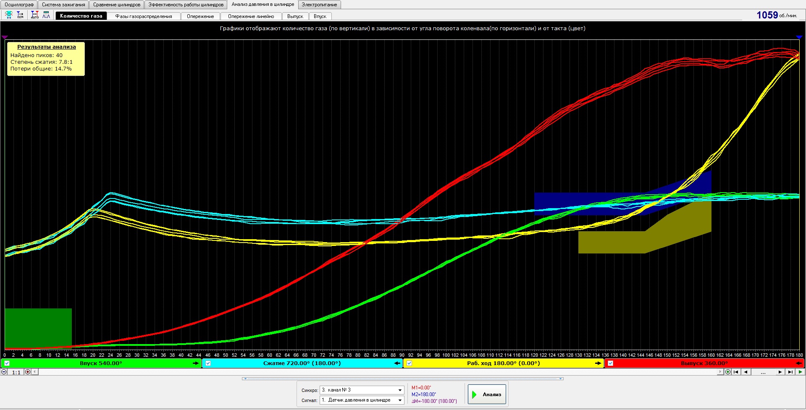This screenshot has height=410, width=806.
Task: Click the left arrow on the Выпуск bar
Action: (799, 363)
